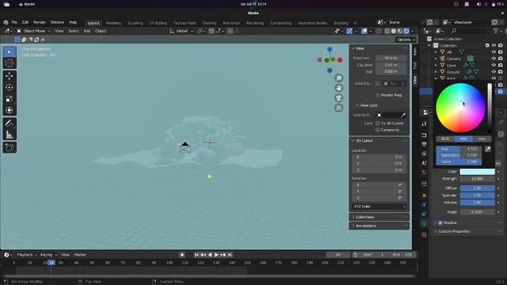Image resolution: width=507 pixels, height=285 pixels.
Task: Switch perspective/orthographic with the grid icon
Action: (x=338, y=108)
